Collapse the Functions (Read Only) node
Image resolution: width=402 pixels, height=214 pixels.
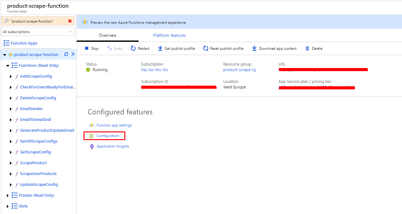[8, 66]
